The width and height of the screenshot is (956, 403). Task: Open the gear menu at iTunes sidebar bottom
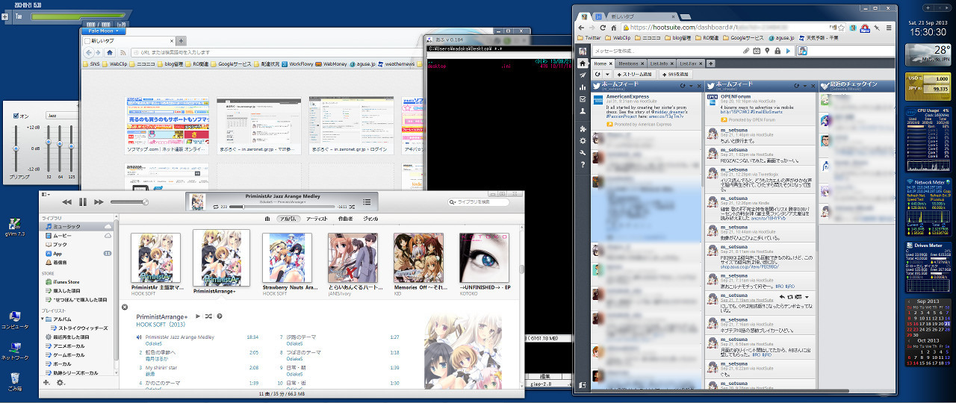click(60, 382)
